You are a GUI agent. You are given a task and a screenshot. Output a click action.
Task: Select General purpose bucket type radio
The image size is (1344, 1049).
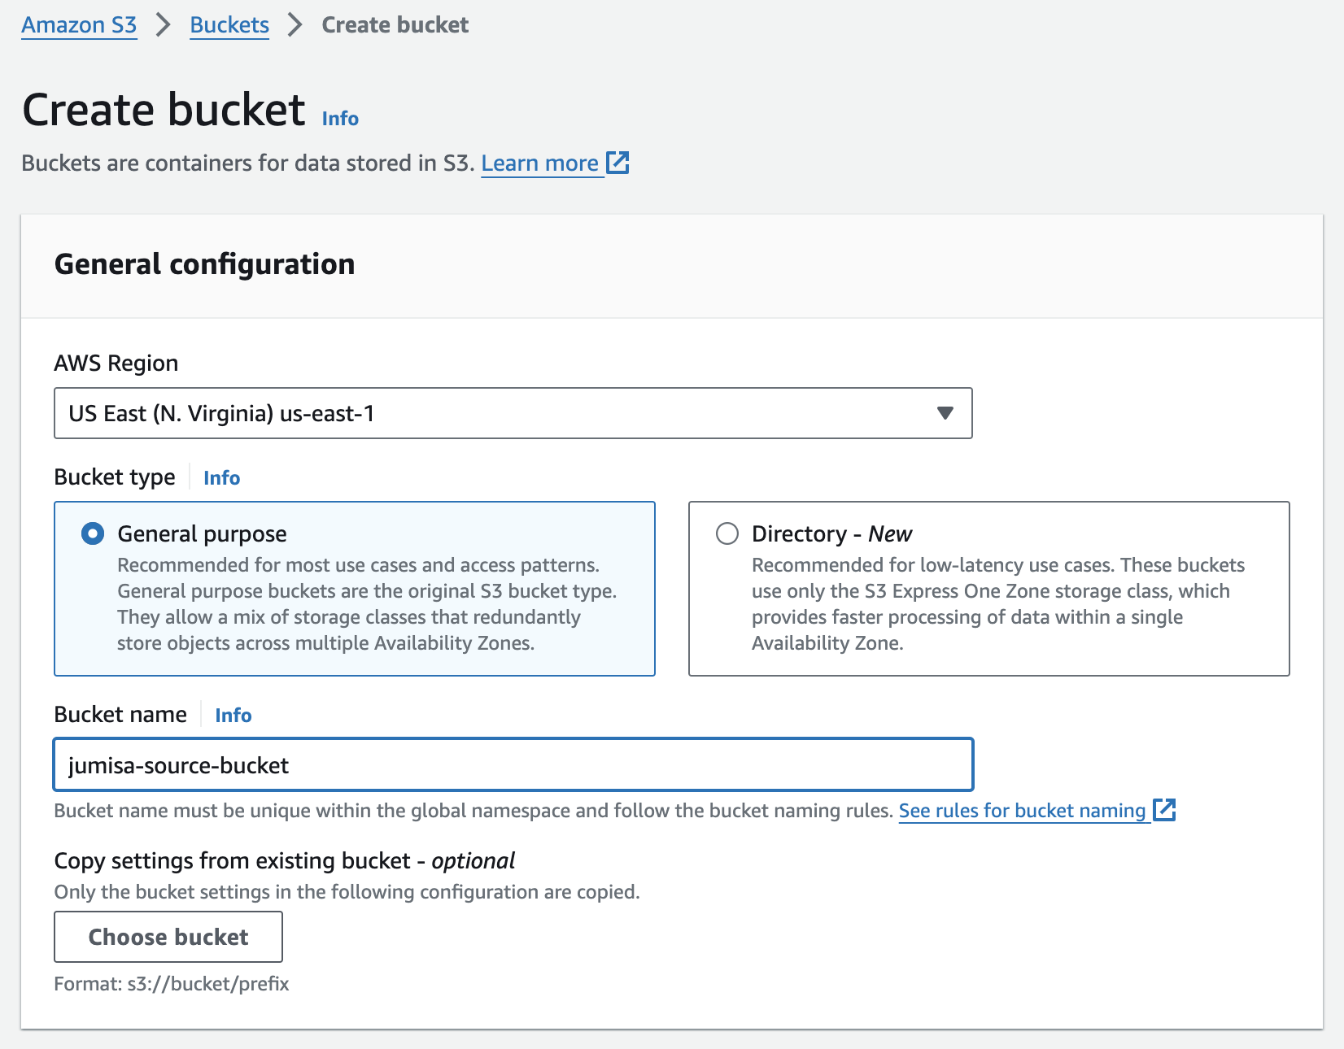pos(93,534)
